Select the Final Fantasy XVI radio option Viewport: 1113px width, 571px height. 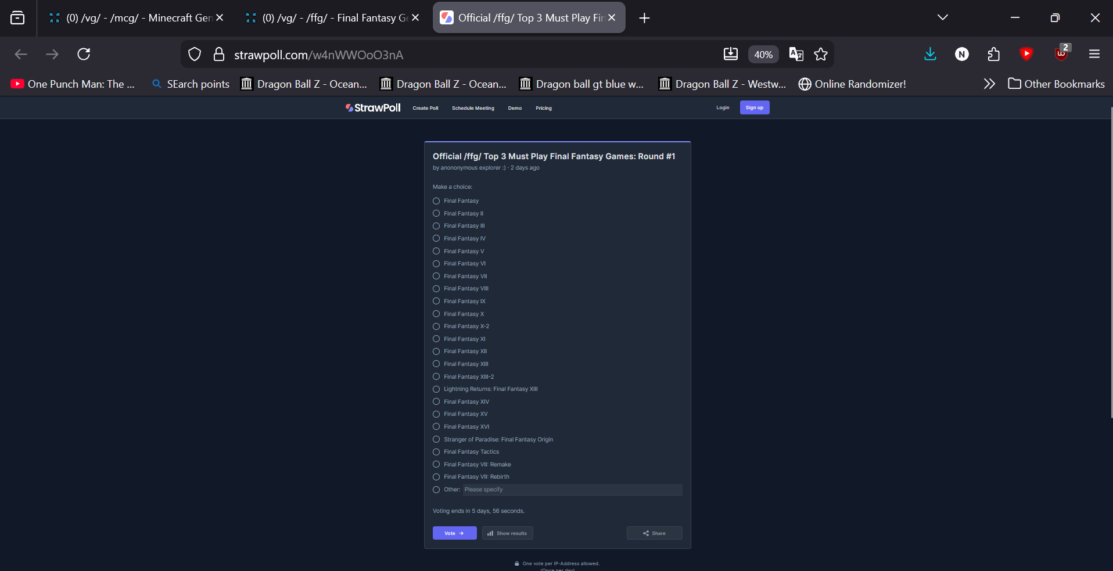436,427
